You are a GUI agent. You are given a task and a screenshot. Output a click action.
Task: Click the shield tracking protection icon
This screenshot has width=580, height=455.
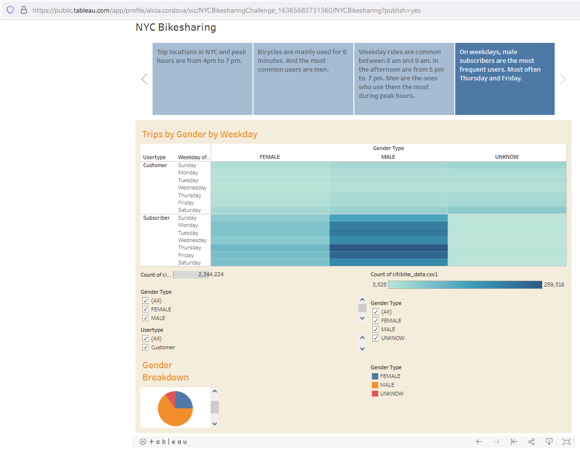pos(10,10)
